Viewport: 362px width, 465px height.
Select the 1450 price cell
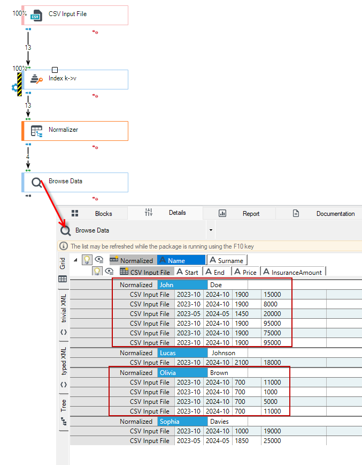(x=247, y=314)
